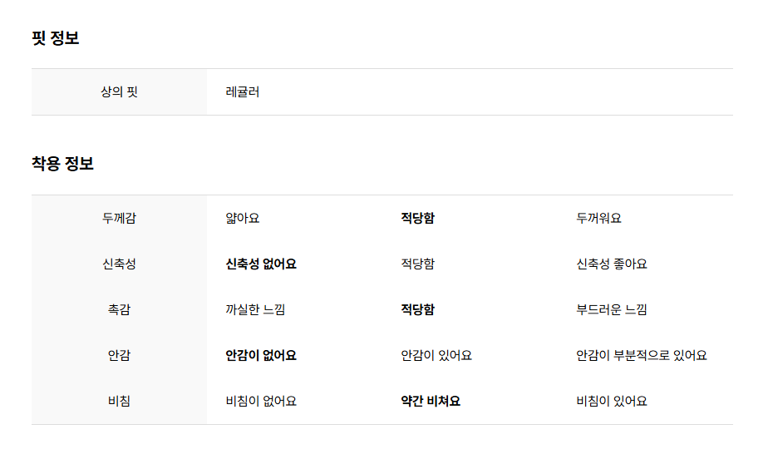This screenshot has height=454, width=773.
Task: Select 부드러운 느낌 texture option
Action: pos(611,310)
